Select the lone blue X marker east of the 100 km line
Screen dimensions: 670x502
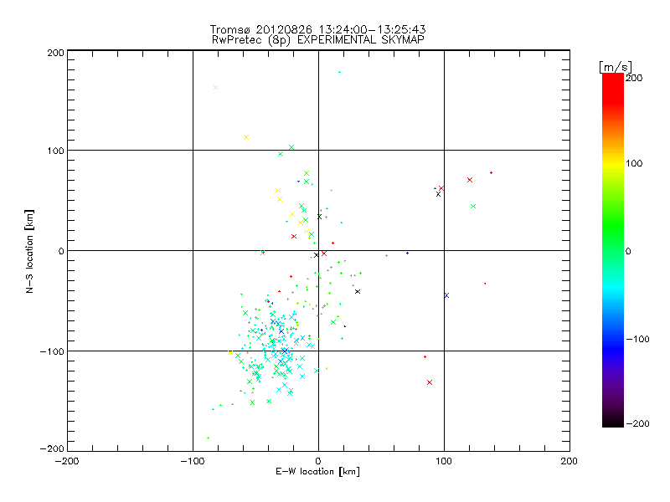pos(446,295)
